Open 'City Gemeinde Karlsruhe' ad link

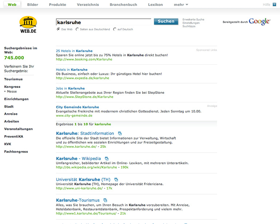click(77, 107)
